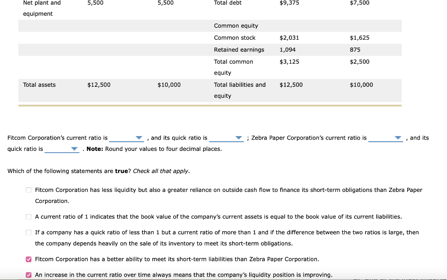Uncheck the statement about Fitcom's short-term liabilities ability
This screenshot has height=280, width=447.
click(28, 259)
